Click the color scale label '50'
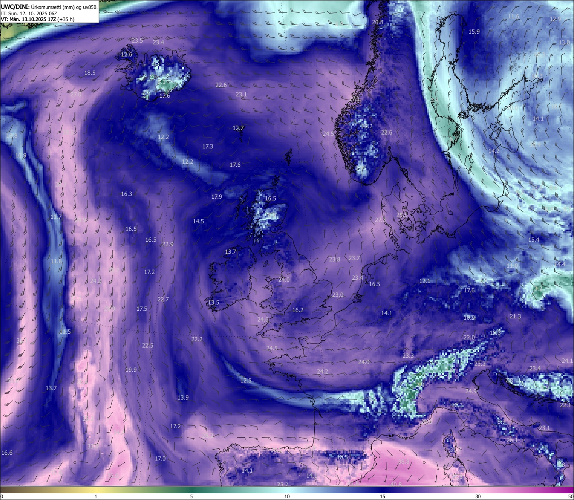Screen dimensions: 574x500 point(570,496)
